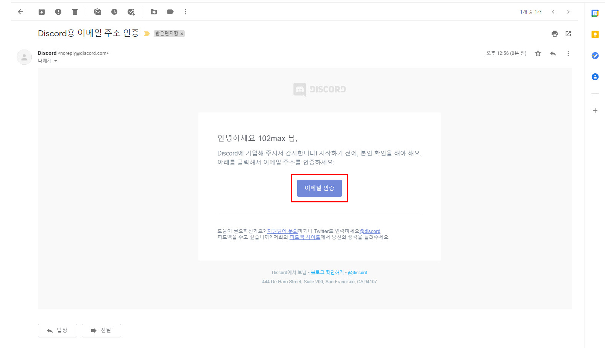This screenshot has width=605, height=348.
Task: Open the message's three-dot more menu
Action: tap(568, 53)
